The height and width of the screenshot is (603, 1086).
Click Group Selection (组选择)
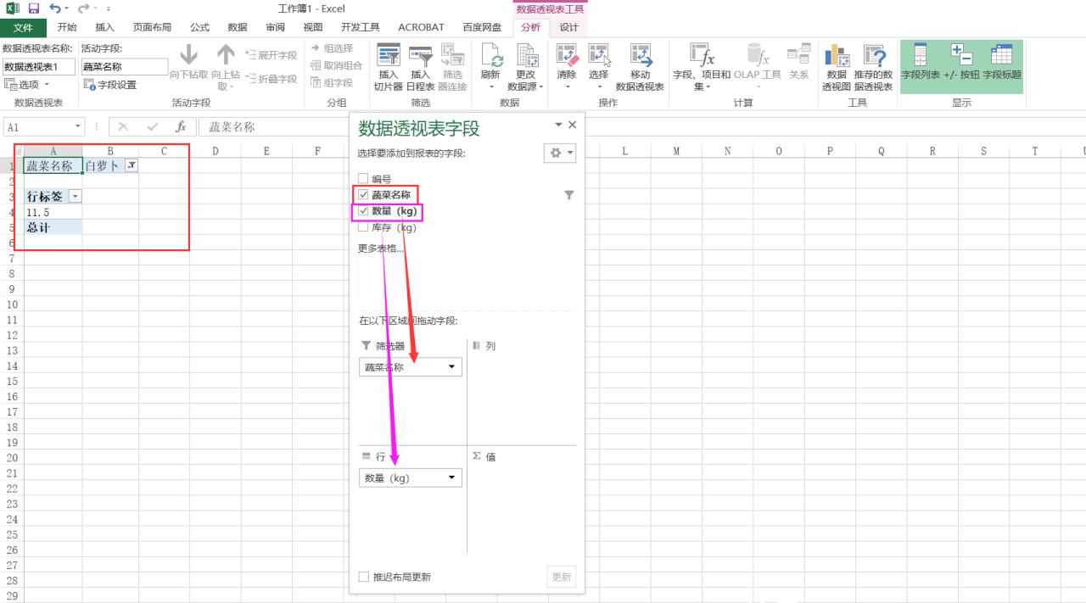(332, 48)
